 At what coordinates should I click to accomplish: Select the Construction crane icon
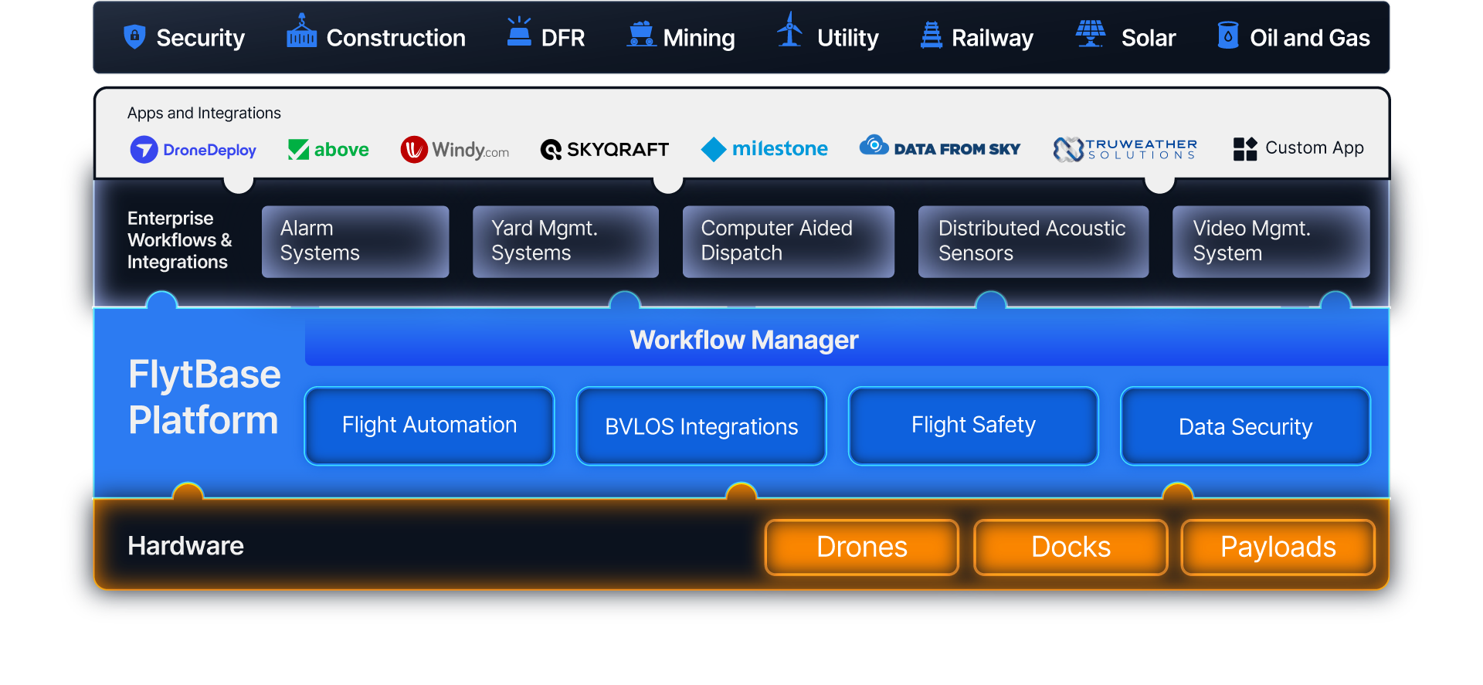tap(301, 31)
